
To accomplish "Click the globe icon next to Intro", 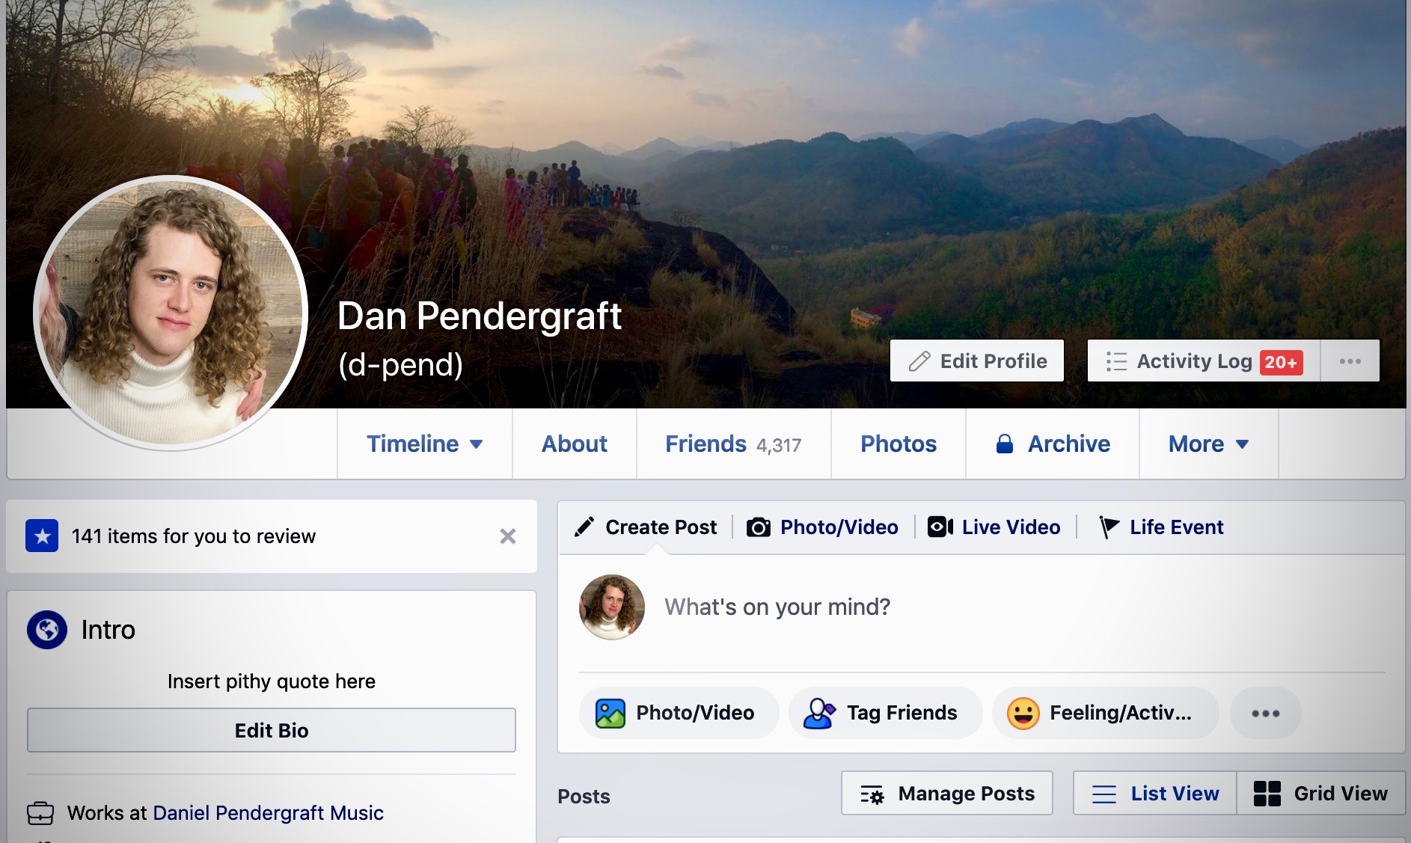I will coord(47,630).
